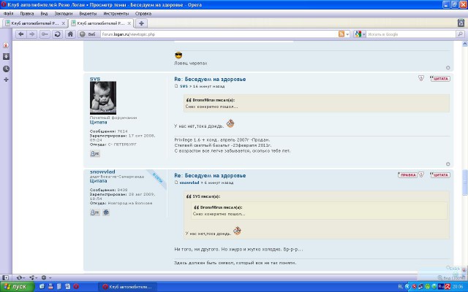The width and height of the screenshot is (468, 292).
Task: Open the Opera Unite dropdown in status bar
Action: [x=33, y=277]
